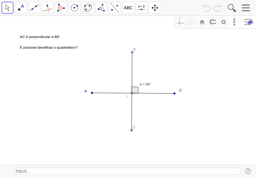Open the search magnifier
Viewport: 256px width, 178px height.
click(232, 8)
